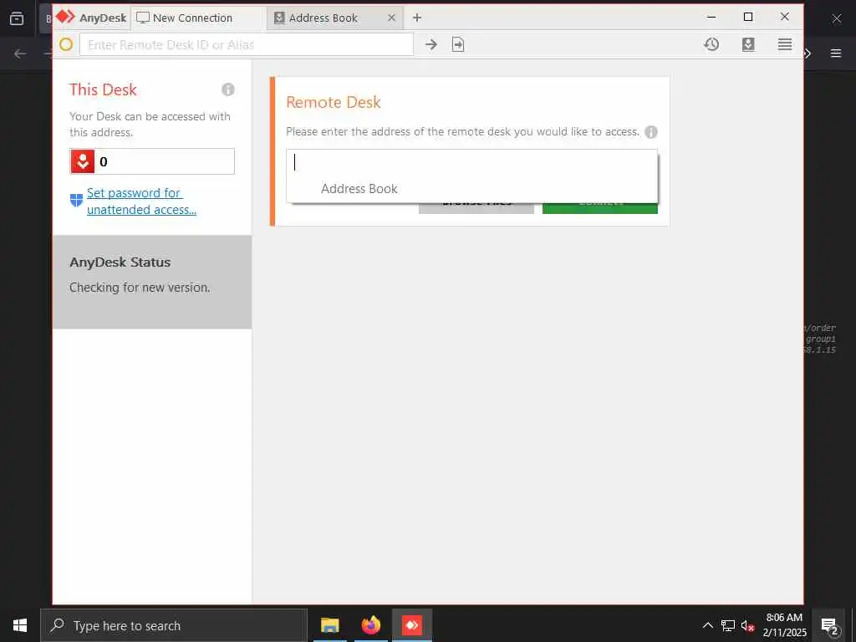Close the Address Book tab

(391, 18)
